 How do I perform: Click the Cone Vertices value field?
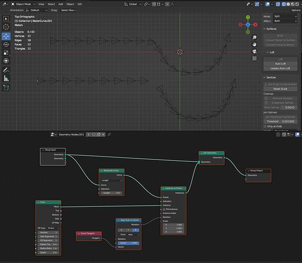pyautogui.click(x=49, y=232)
